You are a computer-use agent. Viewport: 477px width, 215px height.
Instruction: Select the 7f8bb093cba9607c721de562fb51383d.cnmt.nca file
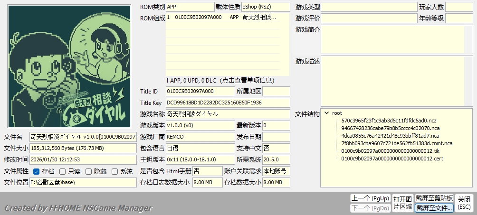(x=397, y=143)
